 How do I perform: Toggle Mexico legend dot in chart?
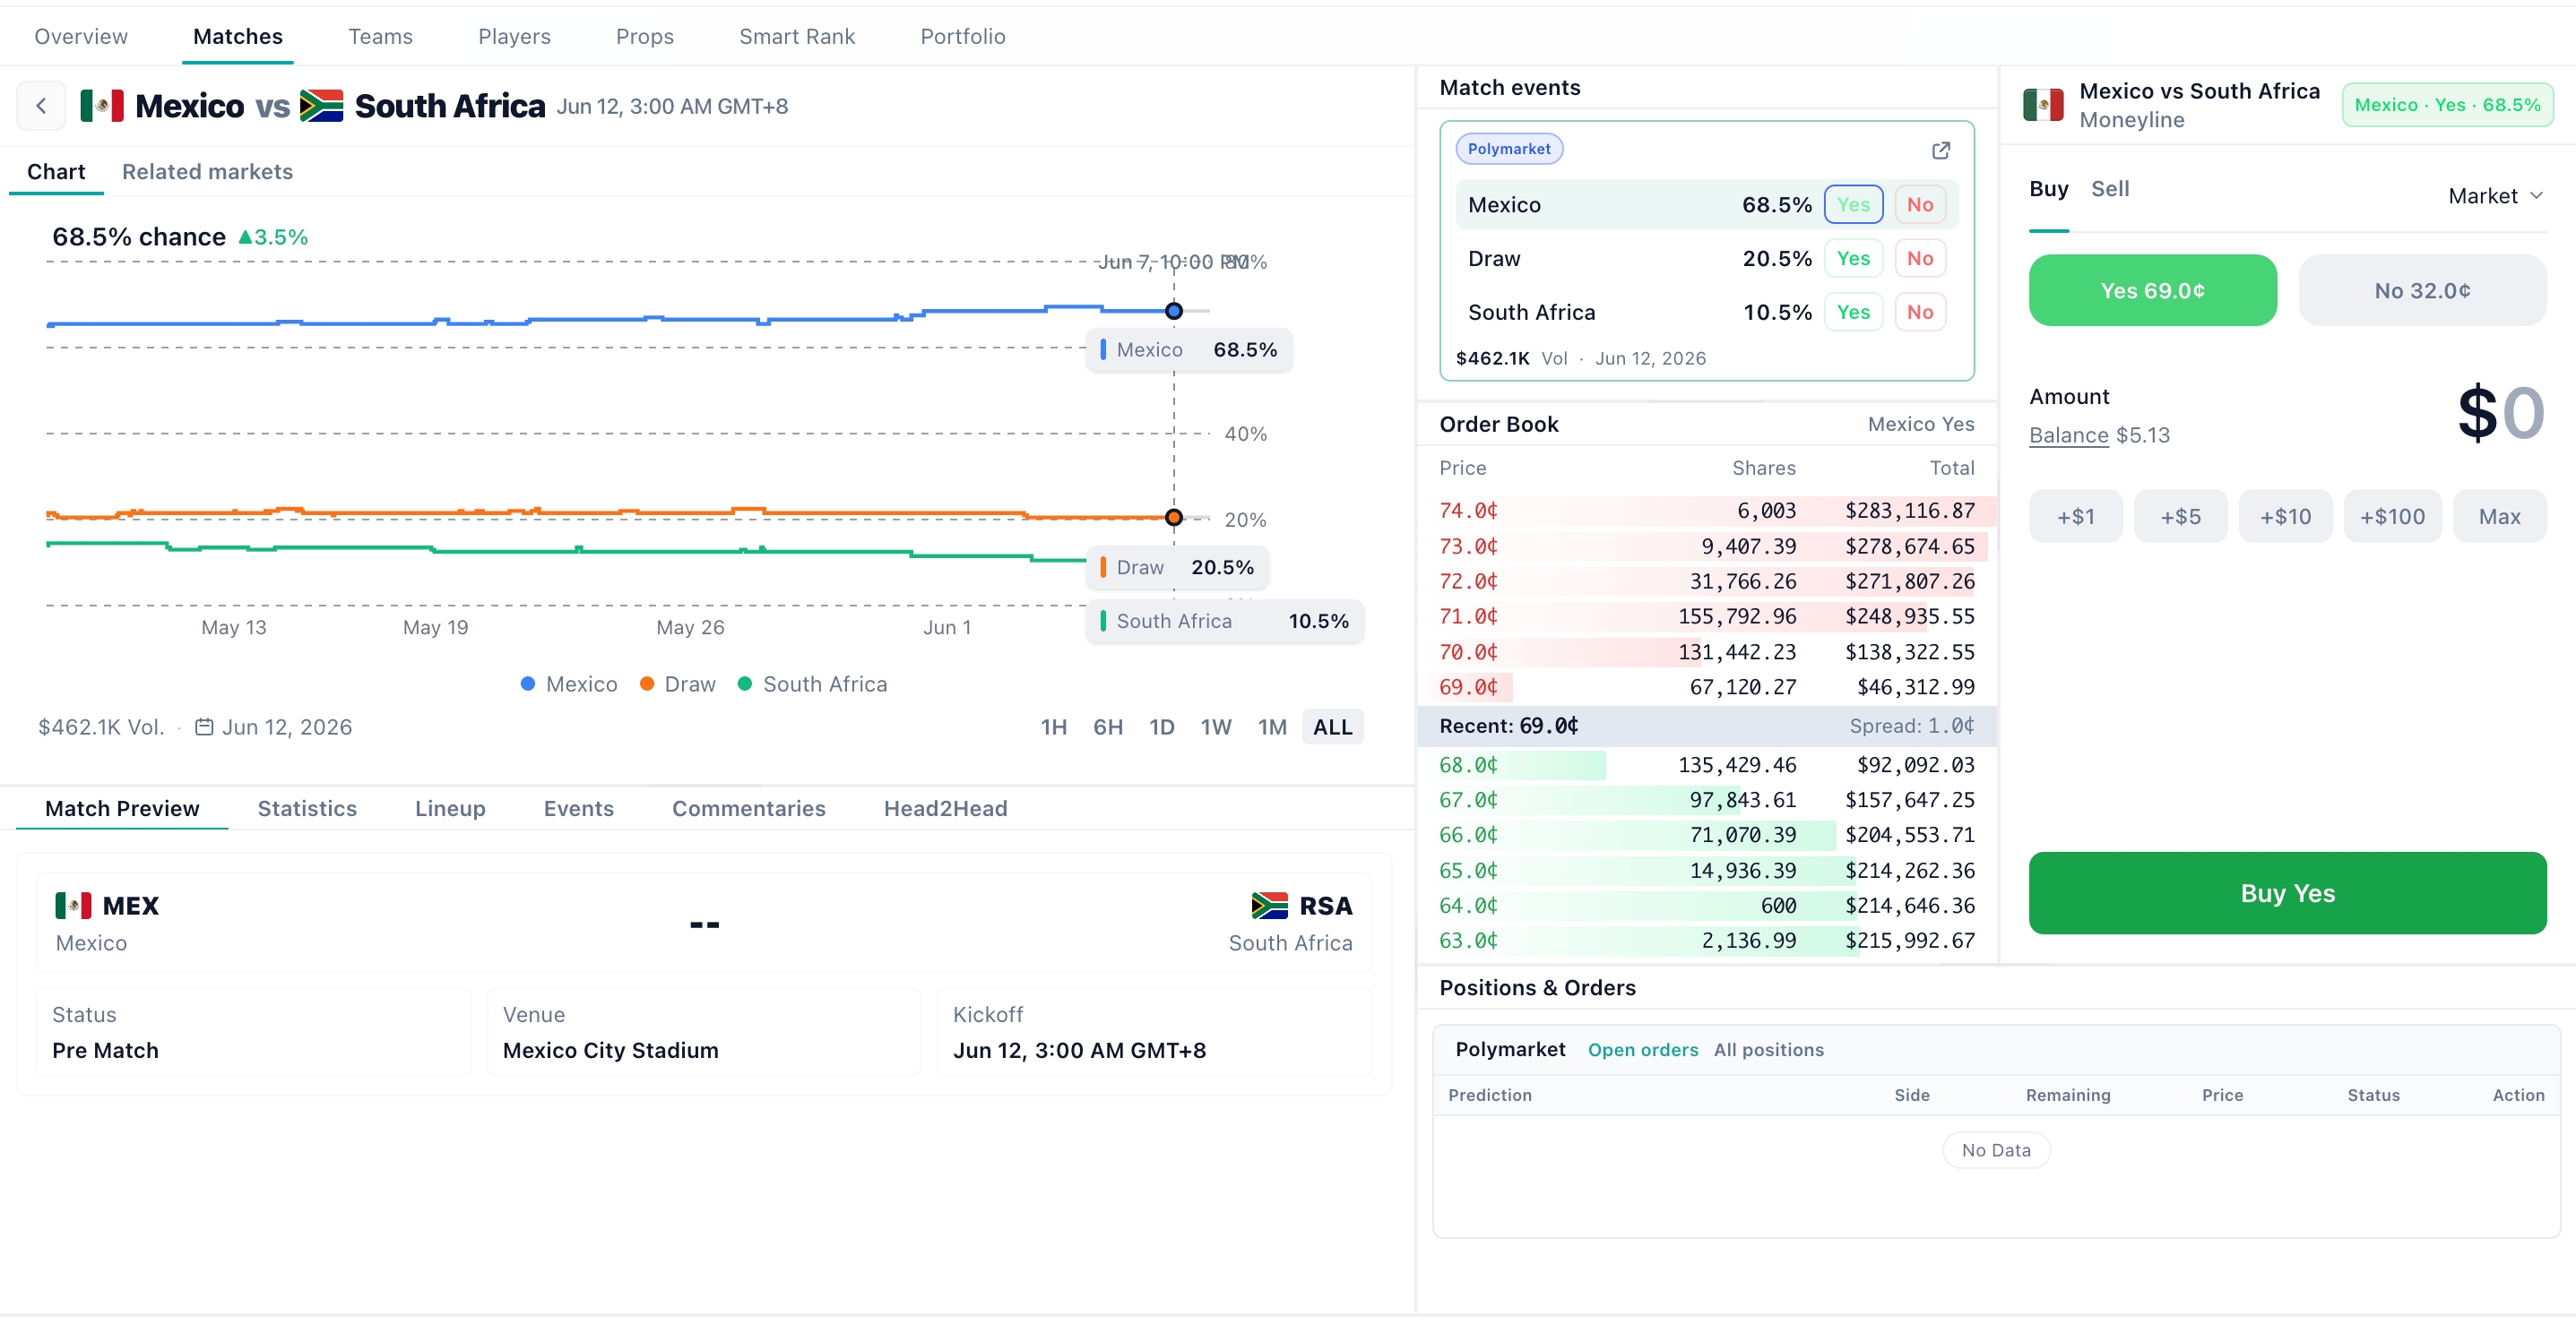click(528, 684)
